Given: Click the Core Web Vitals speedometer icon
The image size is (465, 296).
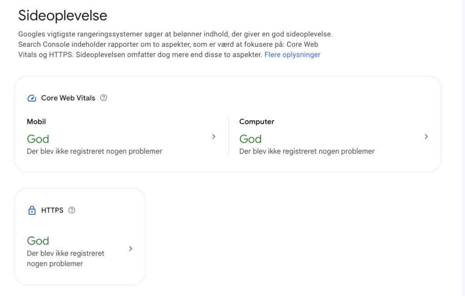Looking at the screenshot, I should click(32, 98).
